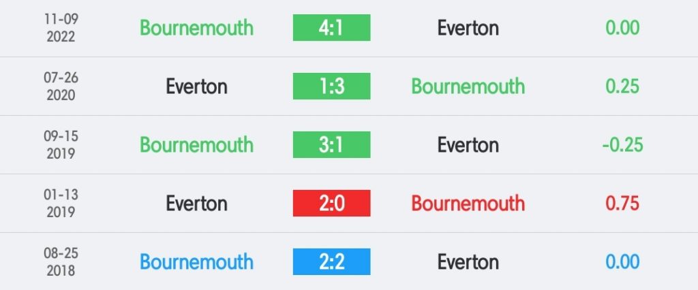
Task: Select the 3:1 green score box
Action: tap(332, 144)
